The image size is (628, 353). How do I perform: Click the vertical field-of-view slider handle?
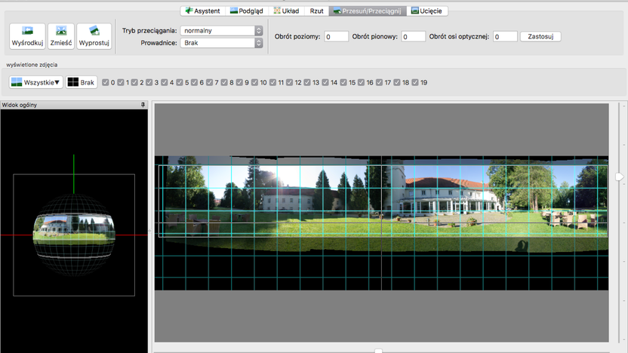click(619, 176)
